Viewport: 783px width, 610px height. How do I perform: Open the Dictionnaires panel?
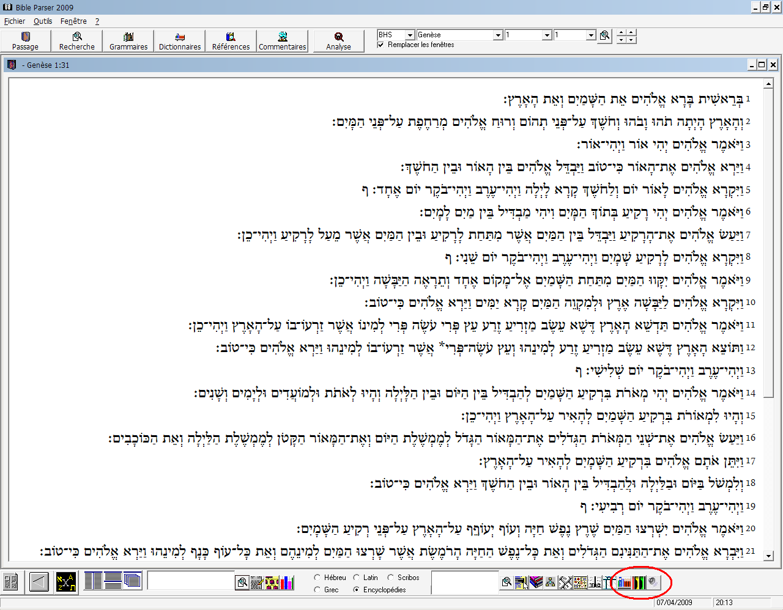click(x=180, y=41)
